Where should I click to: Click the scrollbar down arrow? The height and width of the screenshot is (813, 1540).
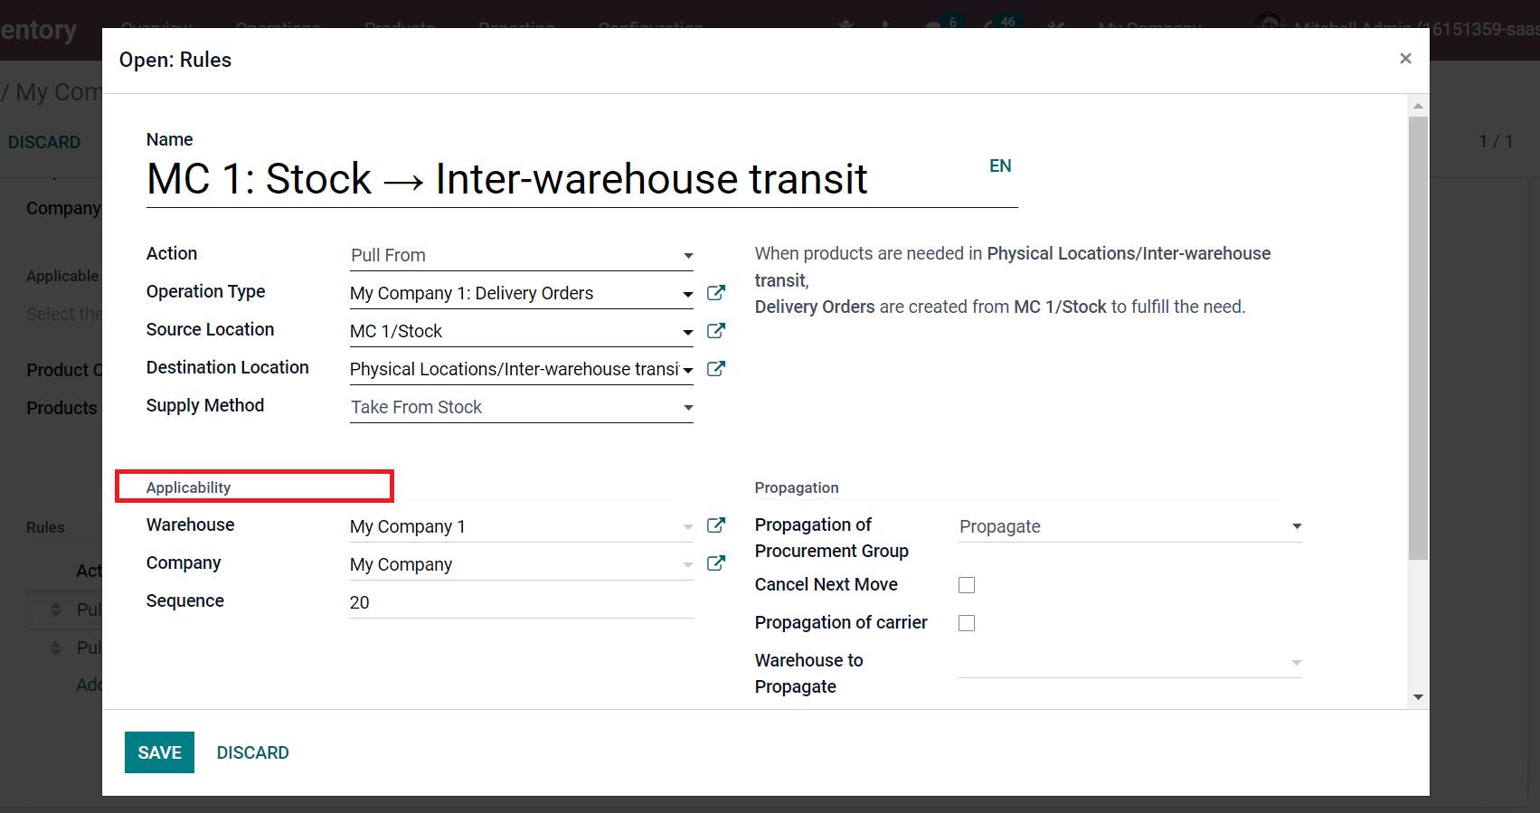coord(1418,697)
